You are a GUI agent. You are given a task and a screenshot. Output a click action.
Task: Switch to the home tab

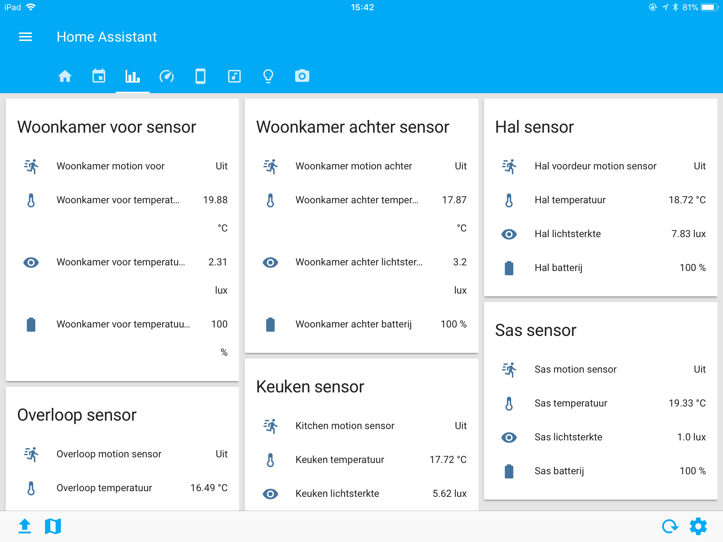(x=65, y=76)
